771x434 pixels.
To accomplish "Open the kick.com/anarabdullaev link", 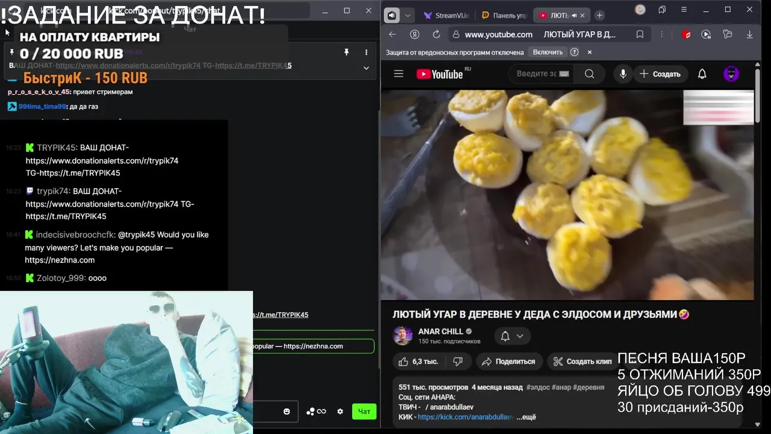I will [466, 417].
